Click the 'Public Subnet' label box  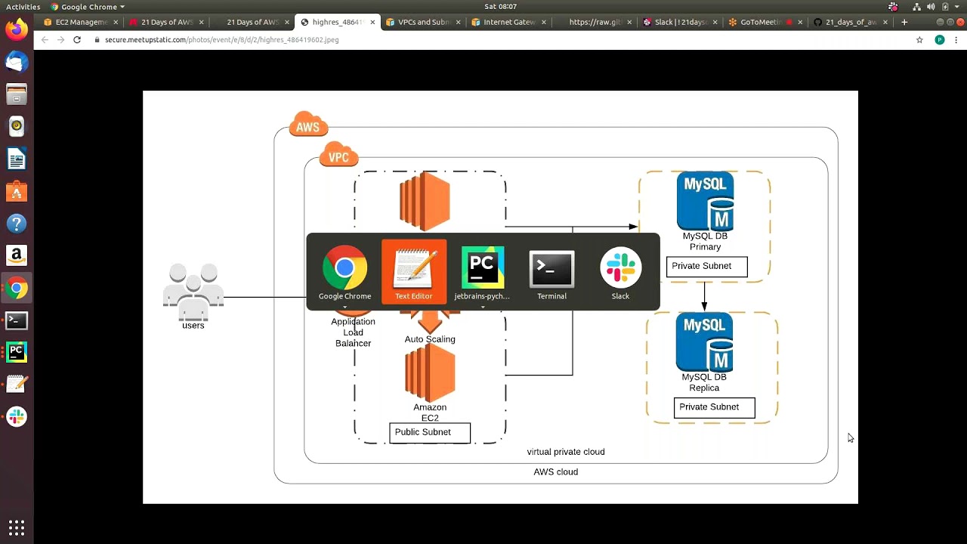point(430,433)
